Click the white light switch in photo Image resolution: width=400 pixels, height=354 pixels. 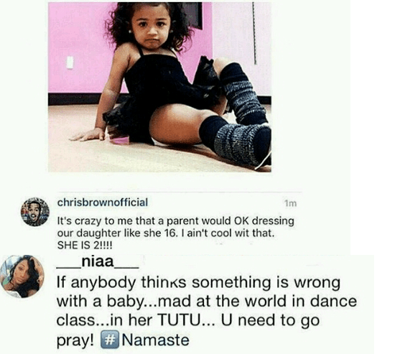point(70,62)
